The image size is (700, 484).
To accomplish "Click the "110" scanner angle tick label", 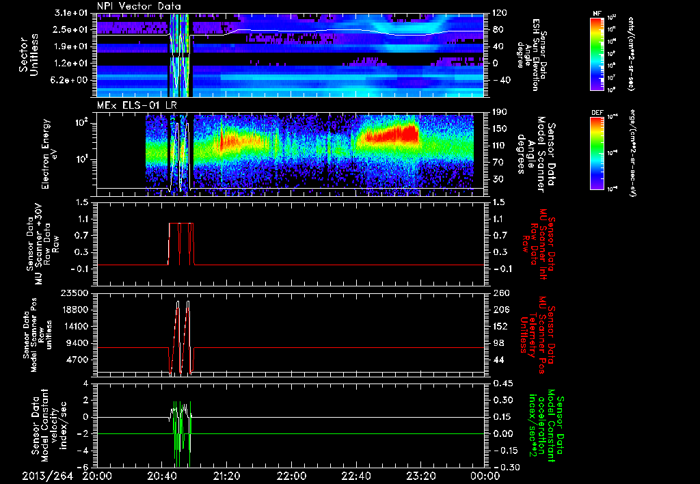I will pyautogui.click(x=500, y=146).
